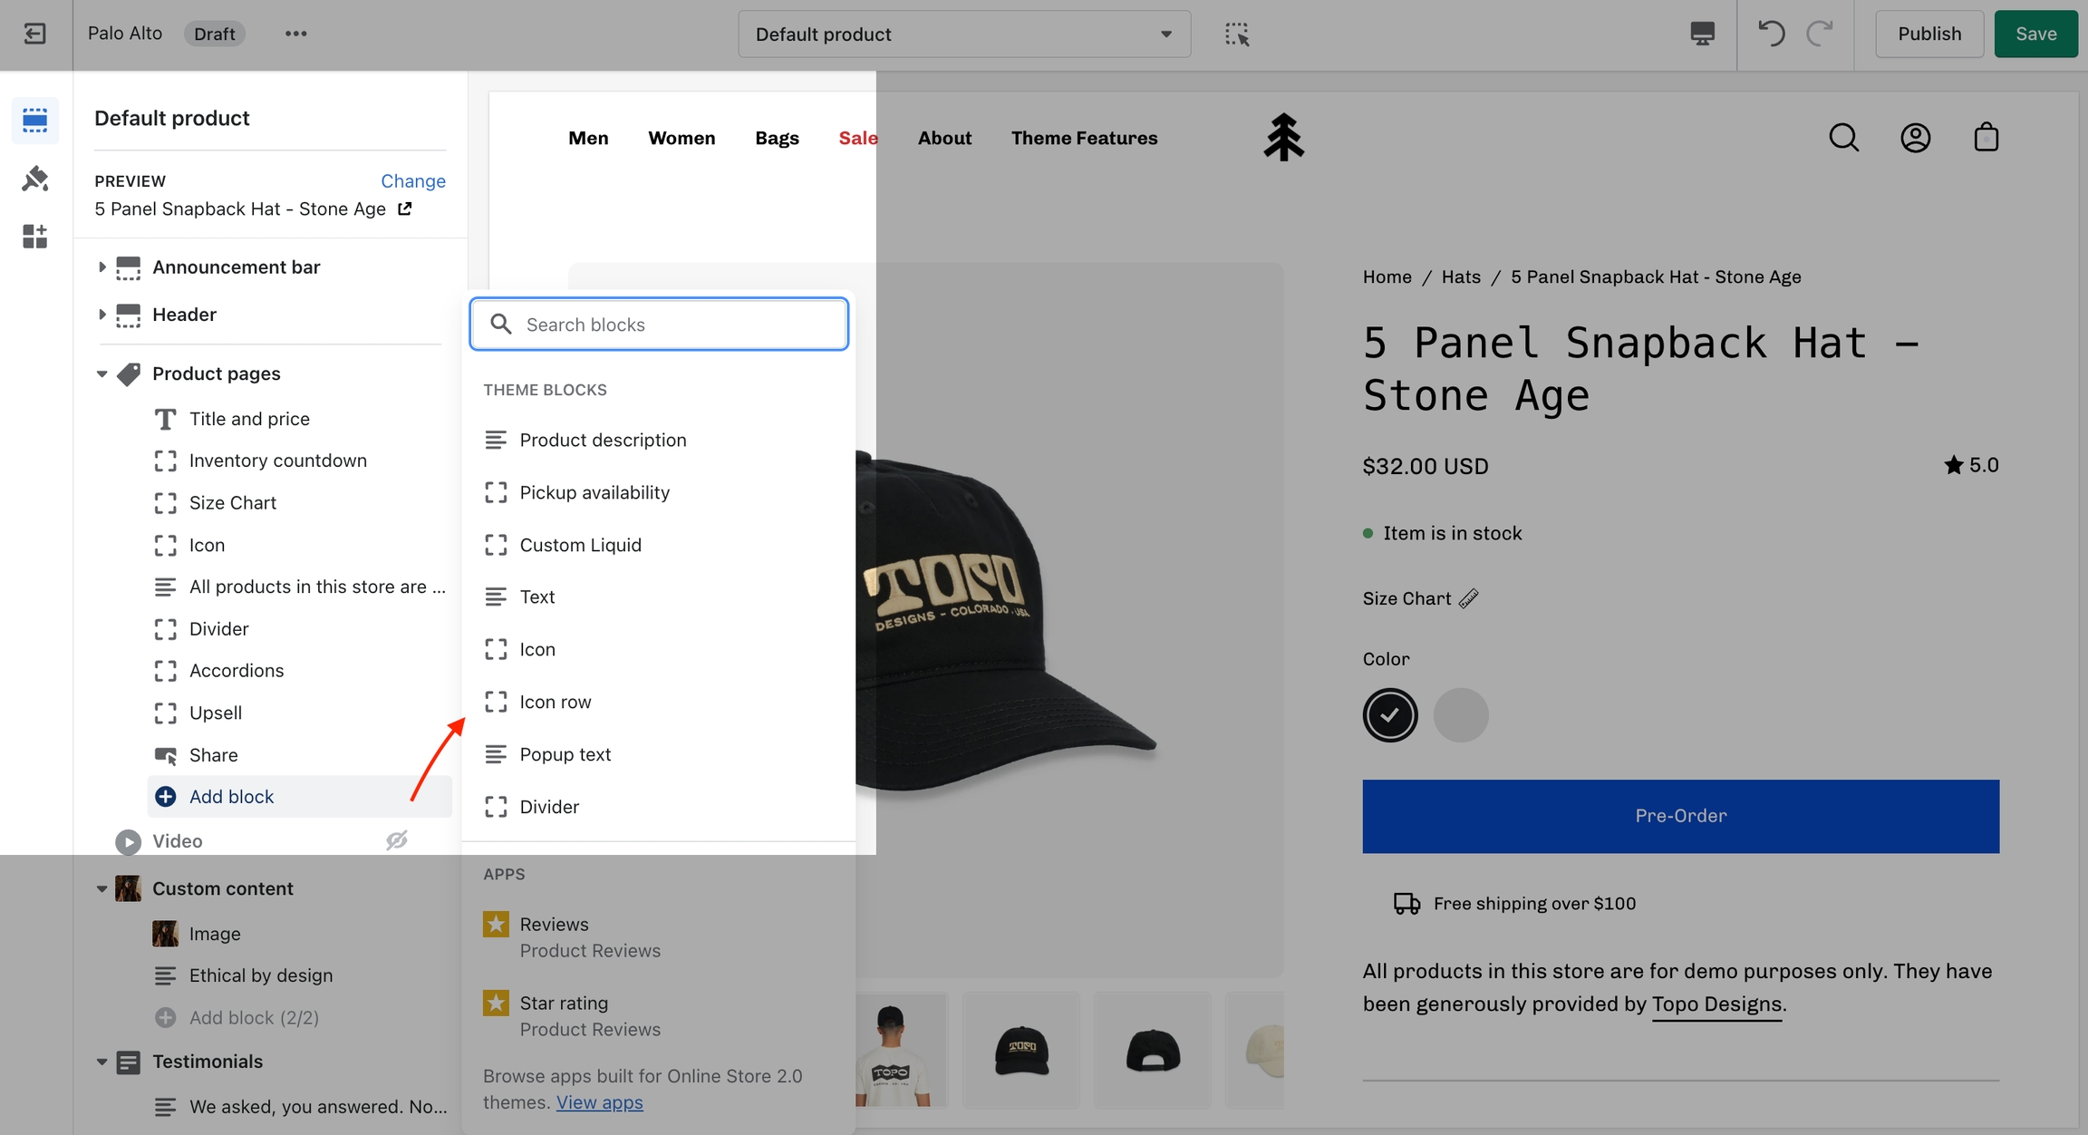
Task: Select the black color swatch
Action: (x=1389, y=715)
